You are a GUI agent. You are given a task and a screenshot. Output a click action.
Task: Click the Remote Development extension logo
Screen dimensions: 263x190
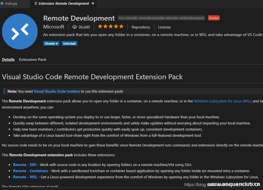point(20,32)
